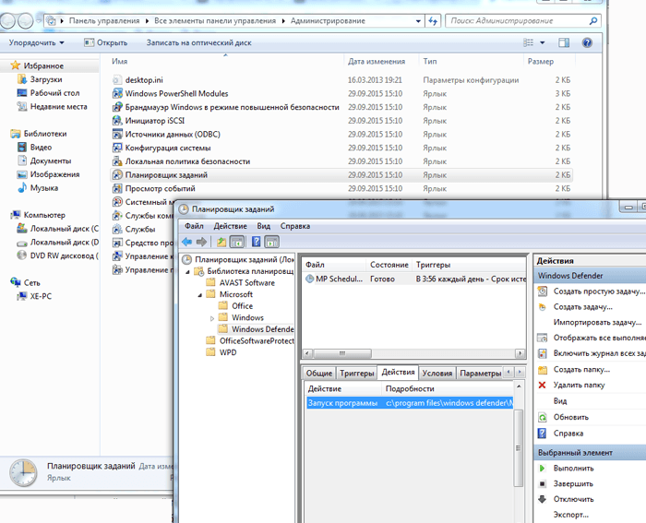Switch to the Триггеры tab
Viewport: 646px width, 523px height.
(357, 373)
